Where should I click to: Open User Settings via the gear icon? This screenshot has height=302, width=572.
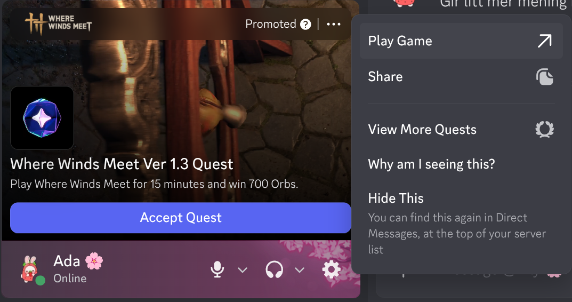(x=331, y=270)
